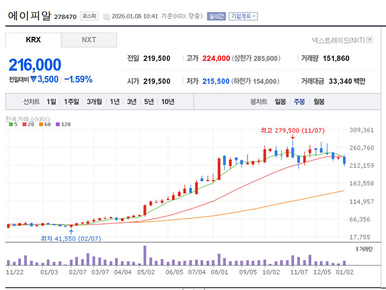Click the help icon beside 넥스트레이드(NXT)

(x=370, y=40)
